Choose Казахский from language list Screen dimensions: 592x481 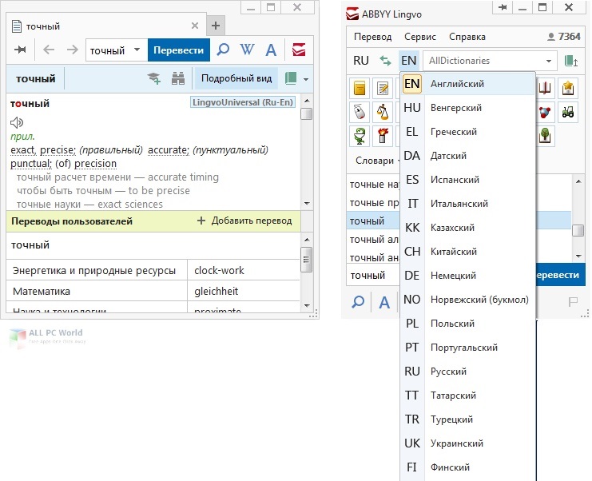tap(468, 227)
